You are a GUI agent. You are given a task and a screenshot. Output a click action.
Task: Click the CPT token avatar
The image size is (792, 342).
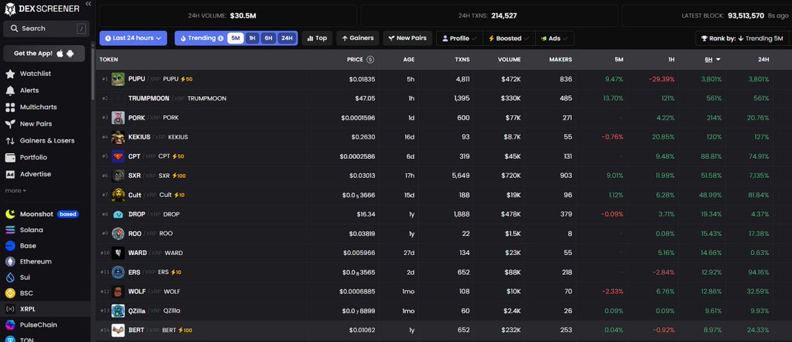click(118, 157)
